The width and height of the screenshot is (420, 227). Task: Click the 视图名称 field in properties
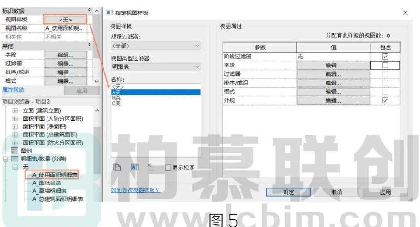tap(66, 28)
